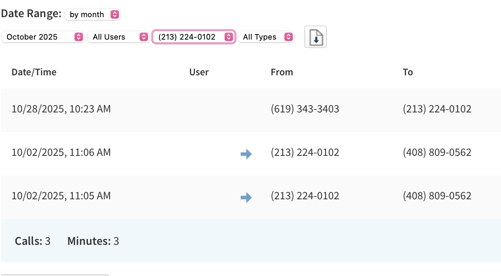501x276 pixels.
Task: Open the All Users filter dropdown
Action: (119, 37)
